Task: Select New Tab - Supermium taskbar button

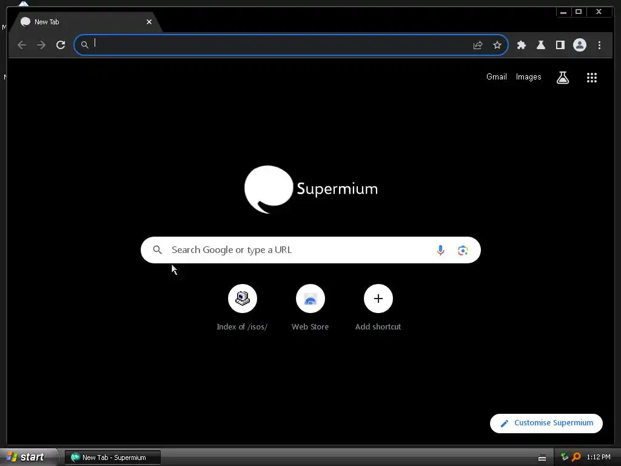Action: tap(112, 458)
